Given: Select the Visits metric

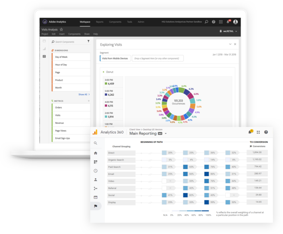Looking at the screenshot, I should (71, 115).
